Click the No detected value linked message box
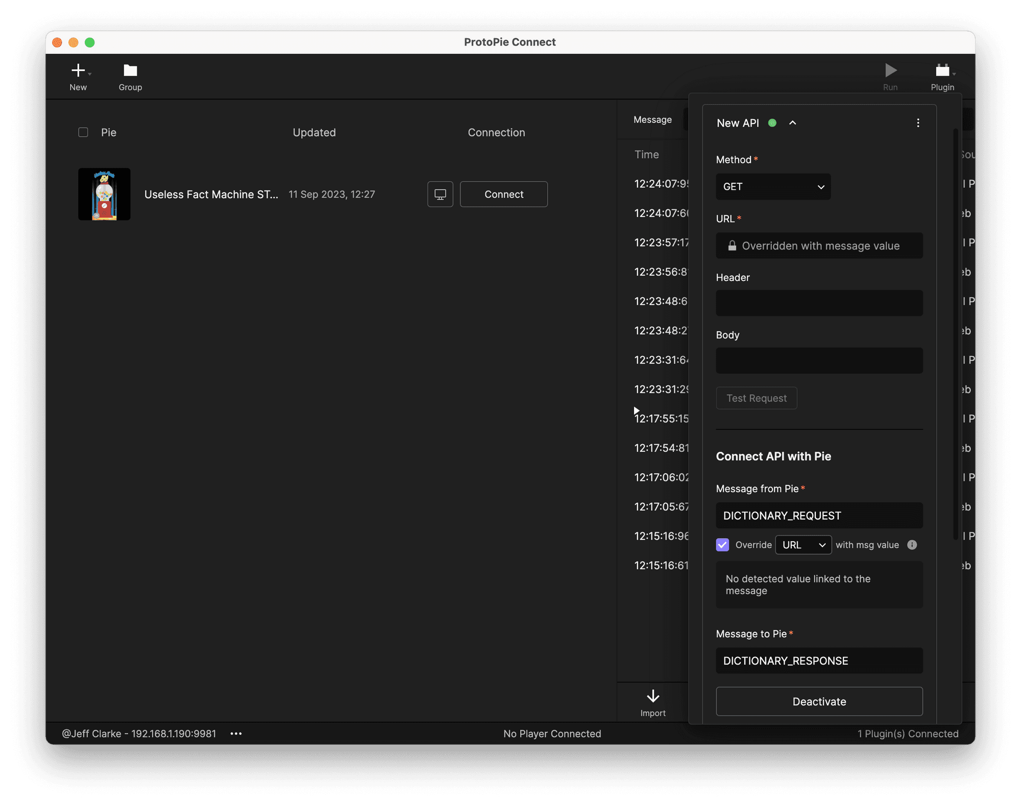This screenshot has width=1021, height=805. pos(819,584)
